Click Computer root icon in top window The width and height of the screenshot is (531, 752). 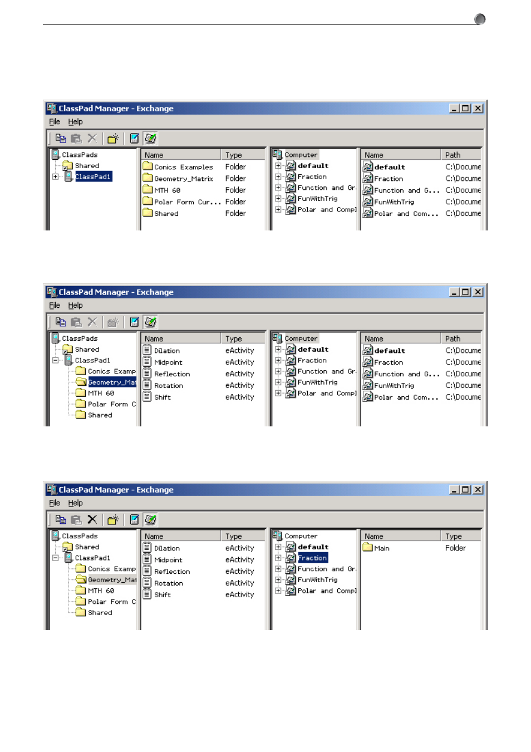tap(278, 154)
